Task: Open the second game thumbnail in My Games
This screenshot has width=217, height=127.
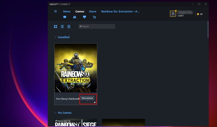Action: point(123,122)
